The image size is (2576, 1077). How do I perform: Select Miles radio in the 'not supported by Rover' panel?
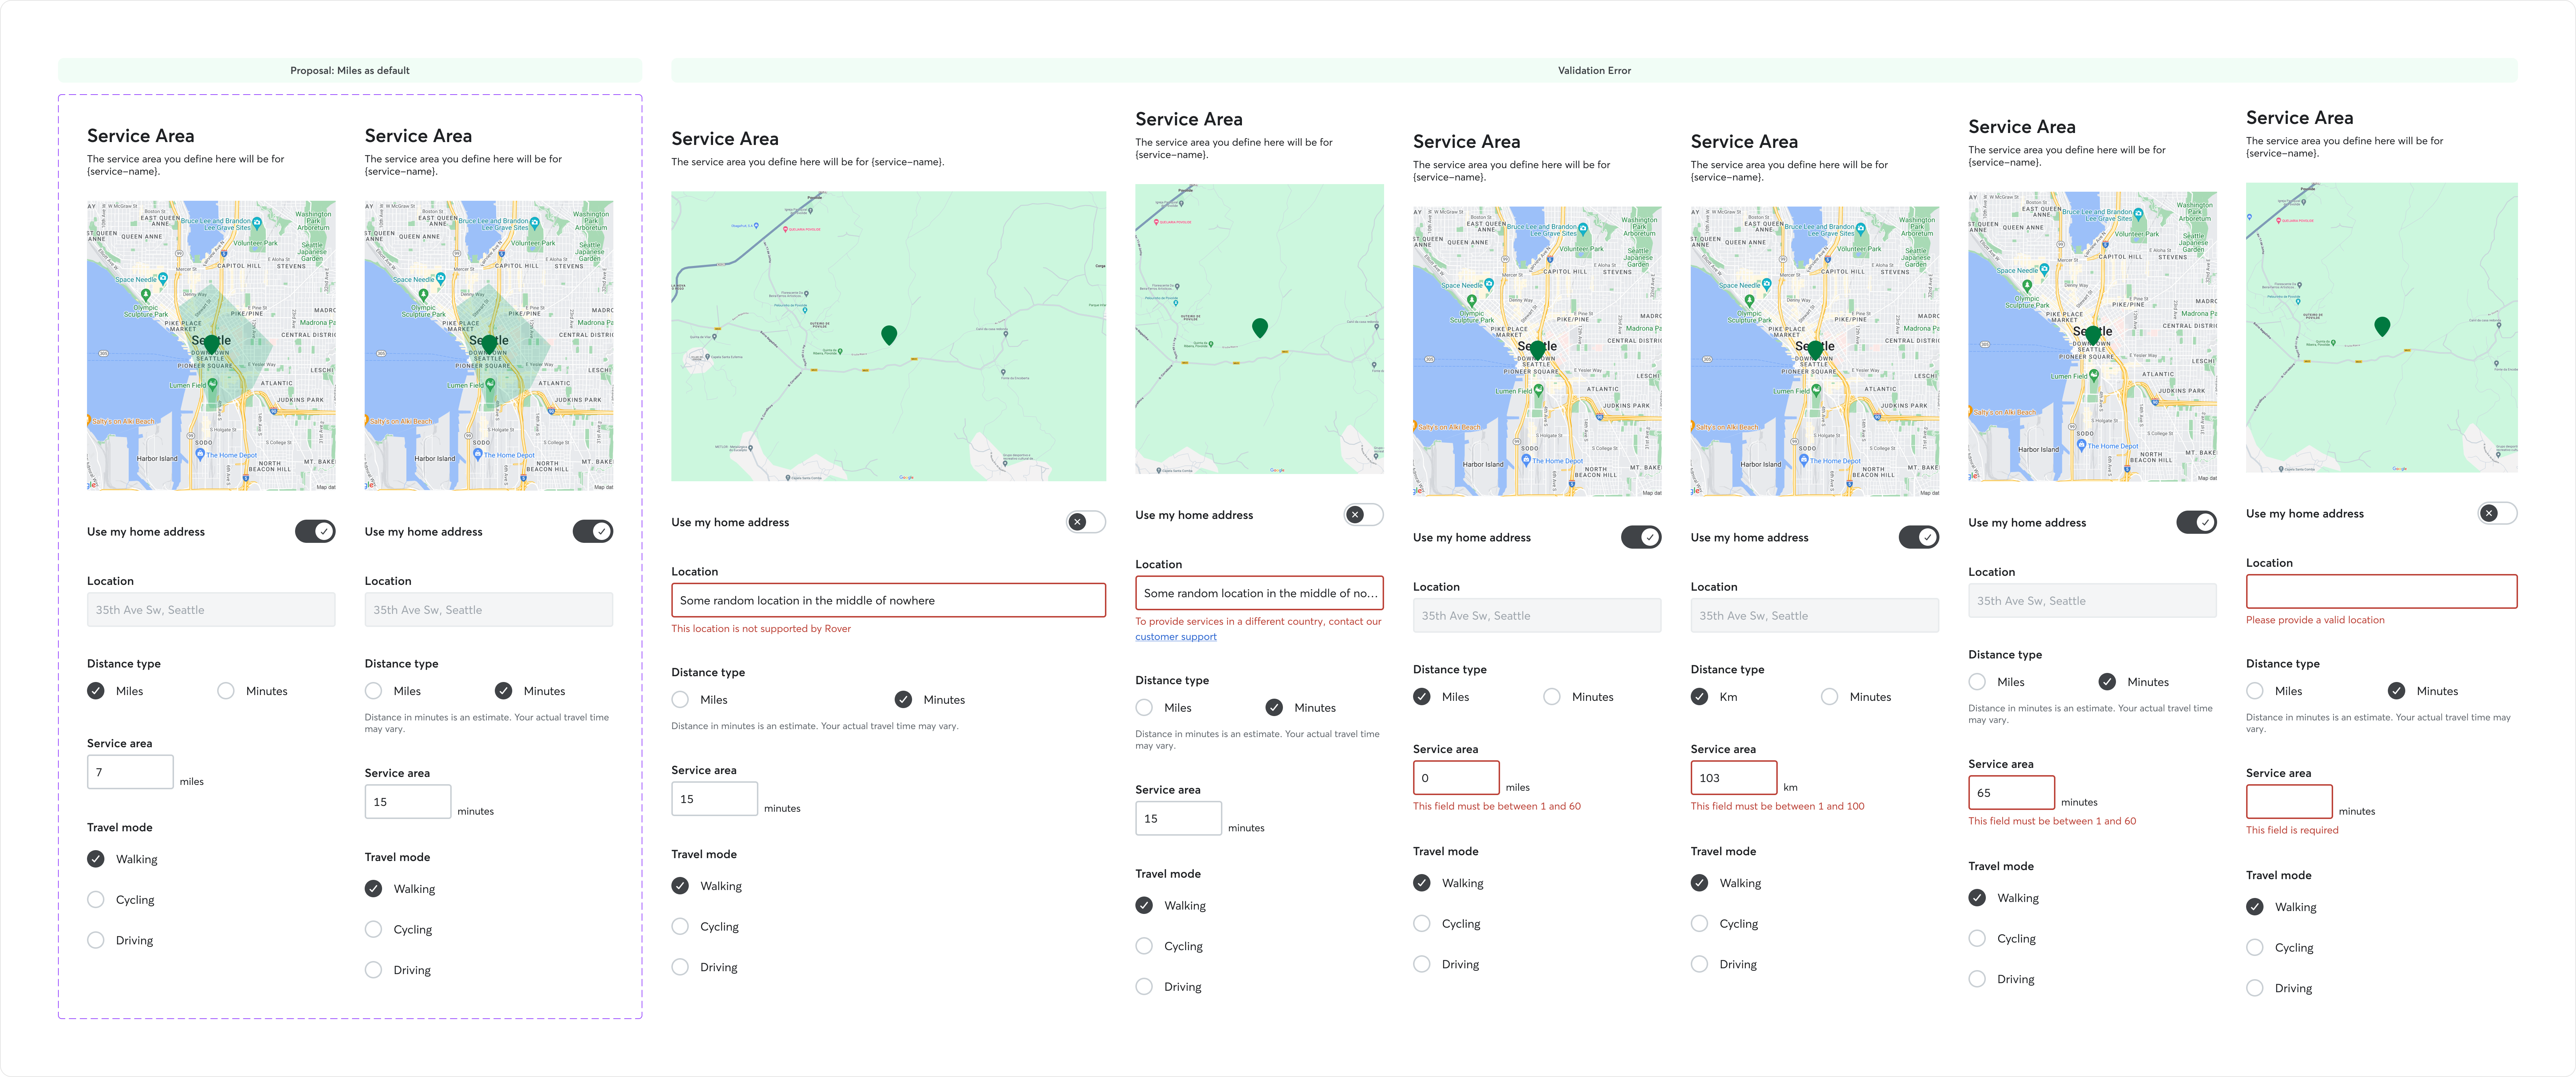coord(680,700)
